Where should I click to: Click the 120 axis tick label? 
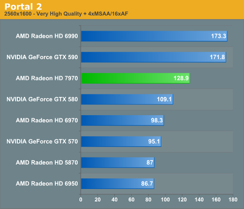[x=182, y=200]
